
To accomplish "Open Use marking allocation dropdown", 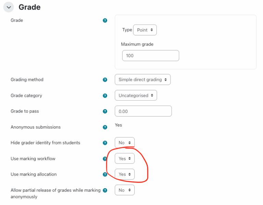I will 125,174.
